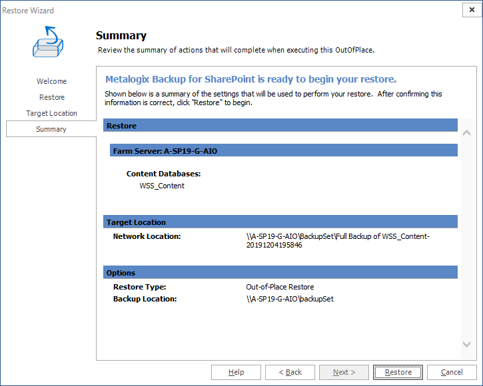Open the Target Location wizard step
The image size is (483, 386).
coord(51,113)
